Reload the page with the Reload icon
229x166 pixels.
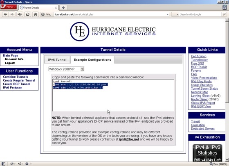point(27,14)
